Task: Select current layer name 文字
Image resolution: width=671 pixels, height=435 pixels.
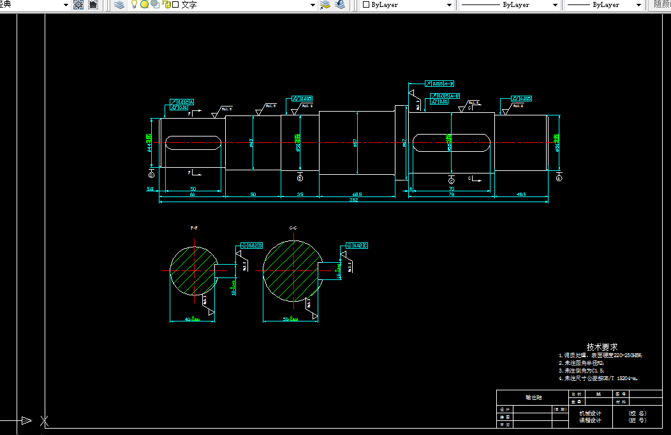Action: pyautogui.click(x=189, y=4)
